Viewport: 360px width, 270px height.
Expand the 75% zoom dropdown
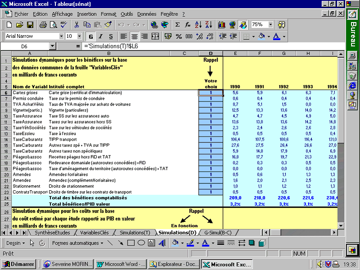[270, 25]
